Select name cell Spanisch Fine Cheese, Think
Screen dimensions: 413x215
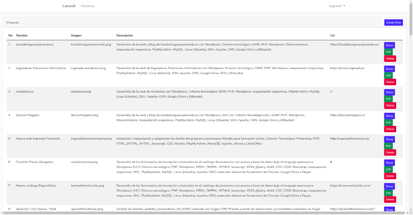click(x=36, y=209)
